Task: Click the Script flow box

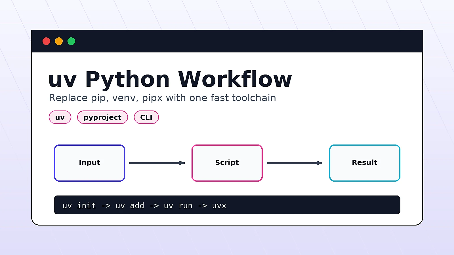Action: tap(227, 163)
